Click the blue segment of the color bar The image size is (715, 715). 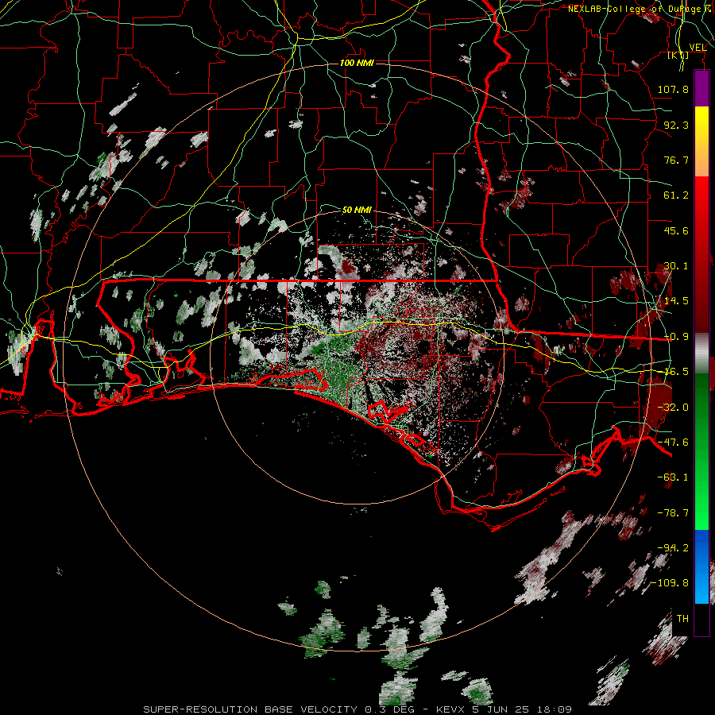701,566
